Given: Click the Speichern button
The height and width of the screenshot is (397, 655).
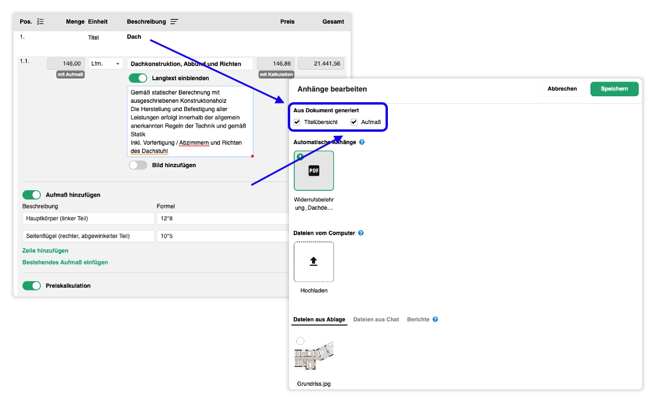Looking at the screenshot, I should (x=614, y=89).
